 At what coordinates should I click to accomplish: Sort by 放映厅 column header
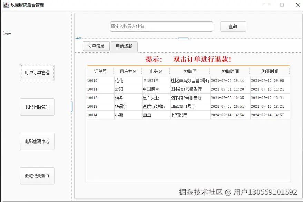pyautogui.click(x=190, y=71)
